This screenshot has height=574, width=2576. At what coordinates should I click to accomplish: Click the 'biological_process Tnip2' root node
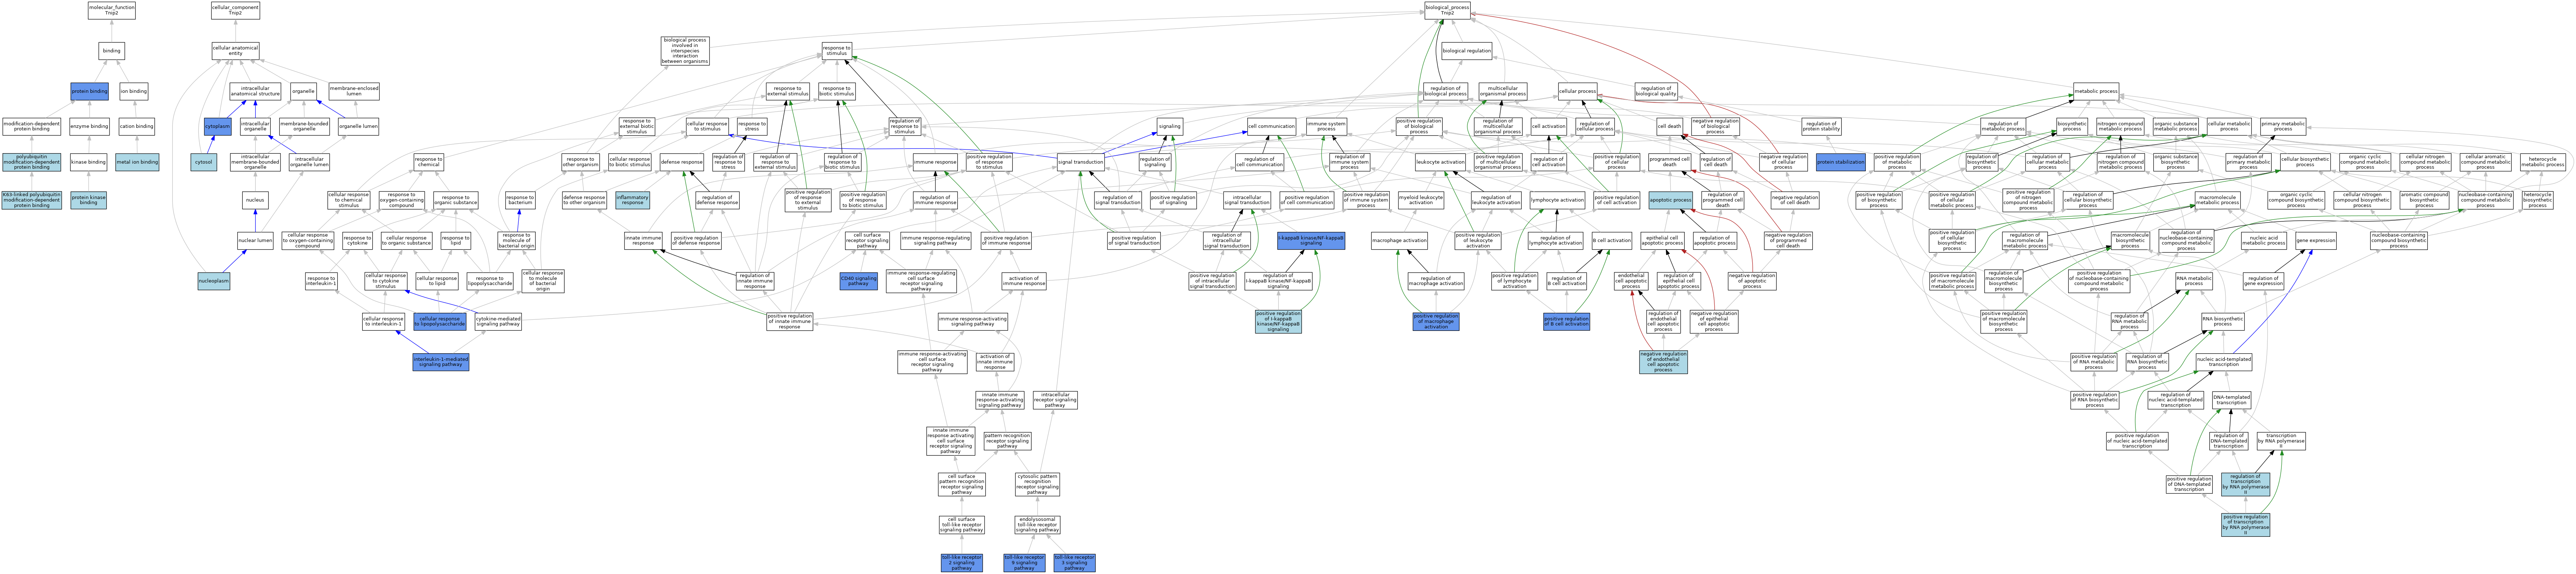[x=1447, y=10]
